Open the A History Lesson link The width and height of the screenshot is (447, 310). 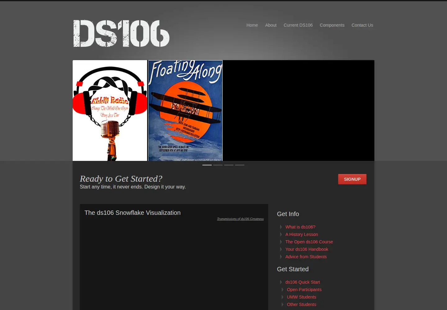302,234
